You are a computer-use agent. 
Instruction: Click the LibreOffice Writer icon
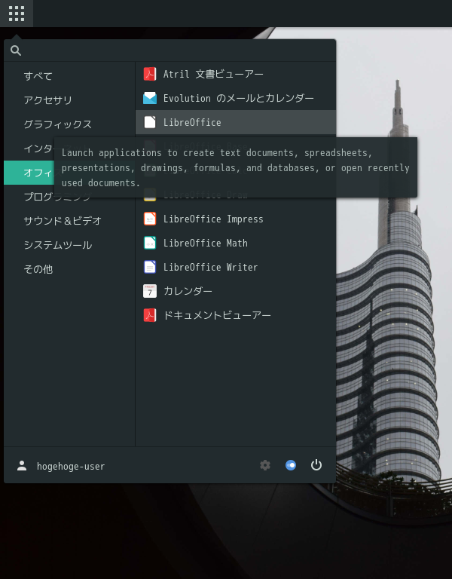(150, 267)
